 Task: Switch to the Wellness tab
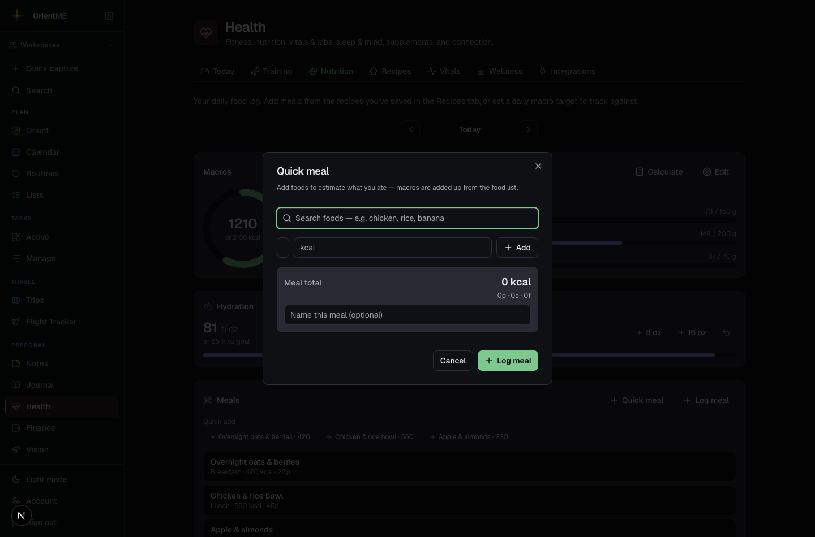[x=500, y=71]
